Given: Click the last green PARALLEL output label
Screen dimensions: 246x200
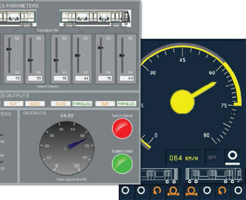Looking at the screenshot, I should [126, 104].
